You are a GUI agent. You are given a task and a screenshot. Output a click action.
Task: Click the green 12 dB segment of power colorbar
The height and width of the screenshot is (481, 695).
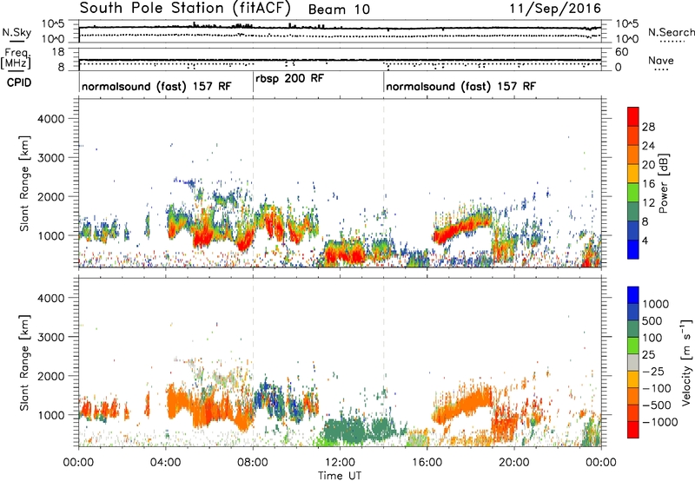pyautogui.click(x=633, y=192)
